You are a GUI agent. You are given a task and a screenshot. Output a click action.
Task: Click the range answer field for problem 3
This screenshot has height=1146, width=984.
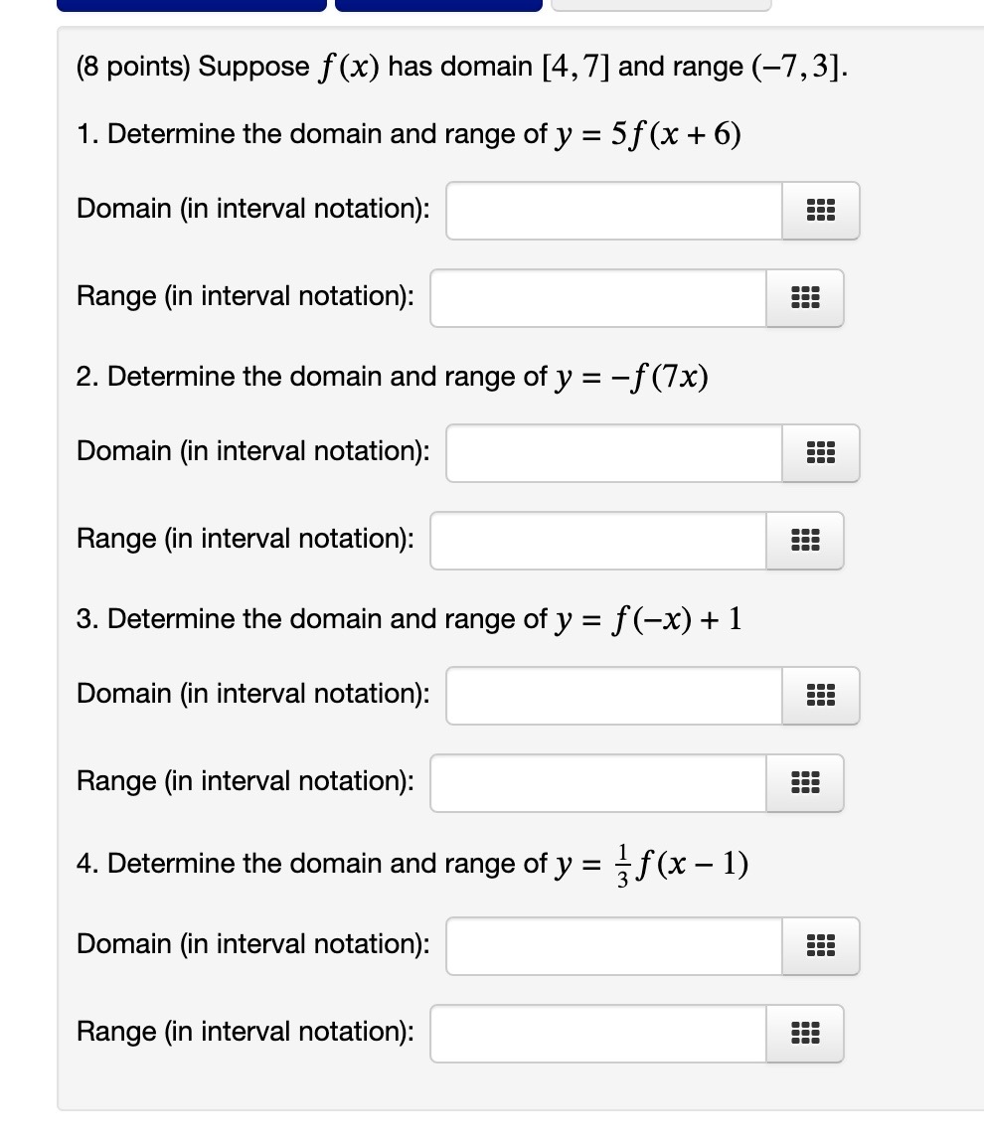point(596,783)
